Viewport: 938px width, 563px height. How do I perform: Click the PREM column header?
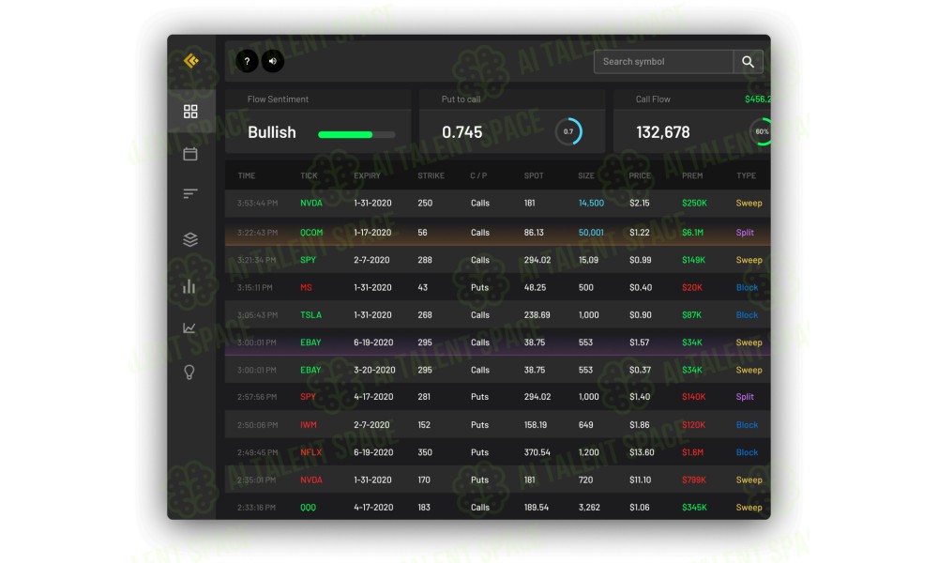(x=692, y=175)
